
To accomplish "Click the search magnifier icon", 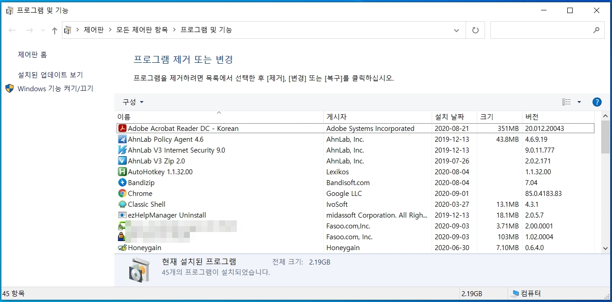I will (596, 30).
